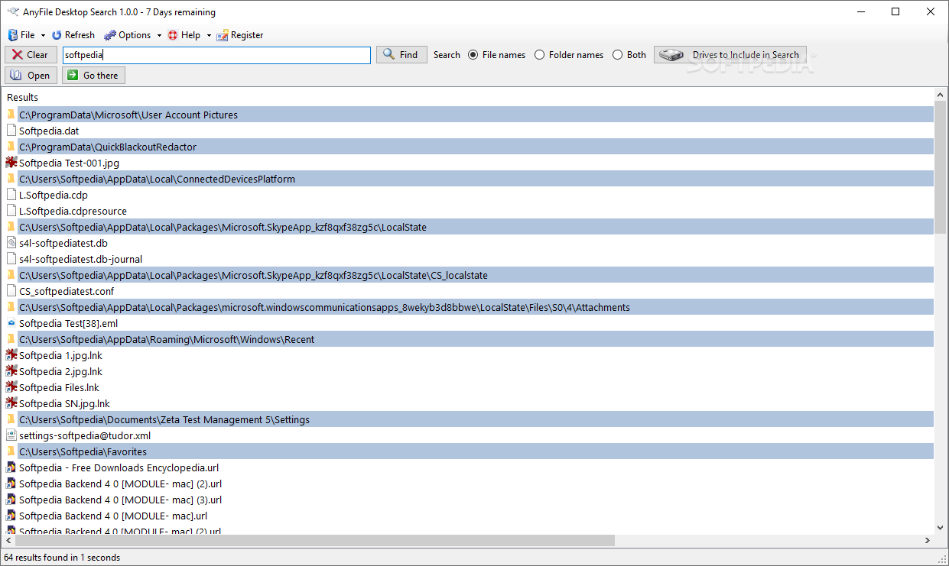Open the File menu

pyautogui.click(x=21, y=35)
